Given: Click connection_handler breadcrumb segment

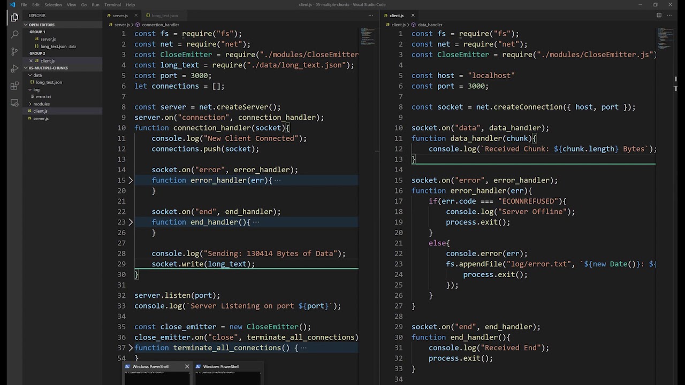Looking at the screenshot, I should tap(160, 25).
